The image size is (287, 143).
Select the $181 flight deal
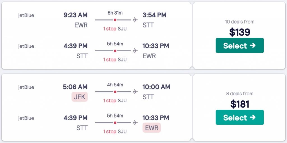point(240,117)
